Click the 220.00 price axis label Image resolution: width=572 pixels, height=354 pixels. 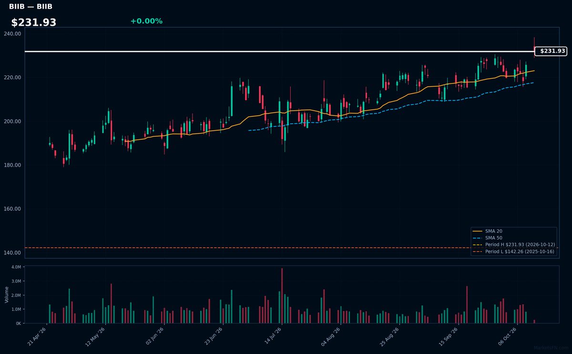click(x=12, y=78)
